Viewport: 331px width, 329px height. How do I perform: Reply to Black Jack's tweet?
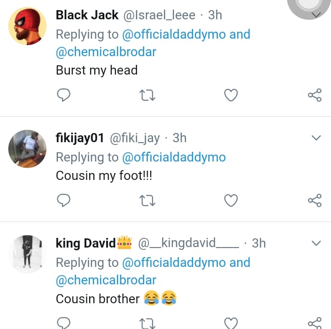(63, 95)
